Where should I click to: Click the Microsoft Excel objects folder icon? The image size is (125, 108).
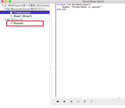[x=8, y=9]
